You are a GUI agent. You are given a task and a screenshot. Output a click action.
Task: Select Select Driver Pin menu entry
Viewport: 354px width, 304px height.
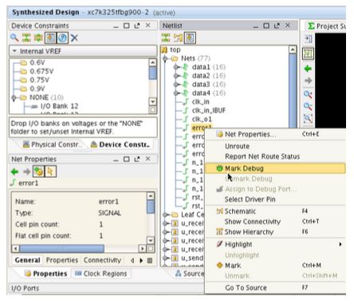pyautogui.click(x=275, y=199)
